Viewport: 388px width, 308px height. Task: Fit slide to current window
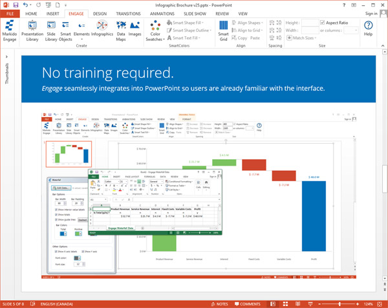click(x=380, y=303)
